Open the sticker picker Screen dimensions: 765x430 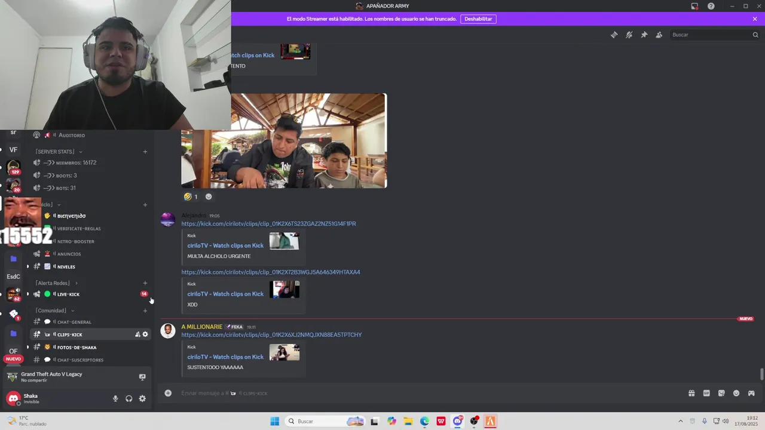click(721, 393)
